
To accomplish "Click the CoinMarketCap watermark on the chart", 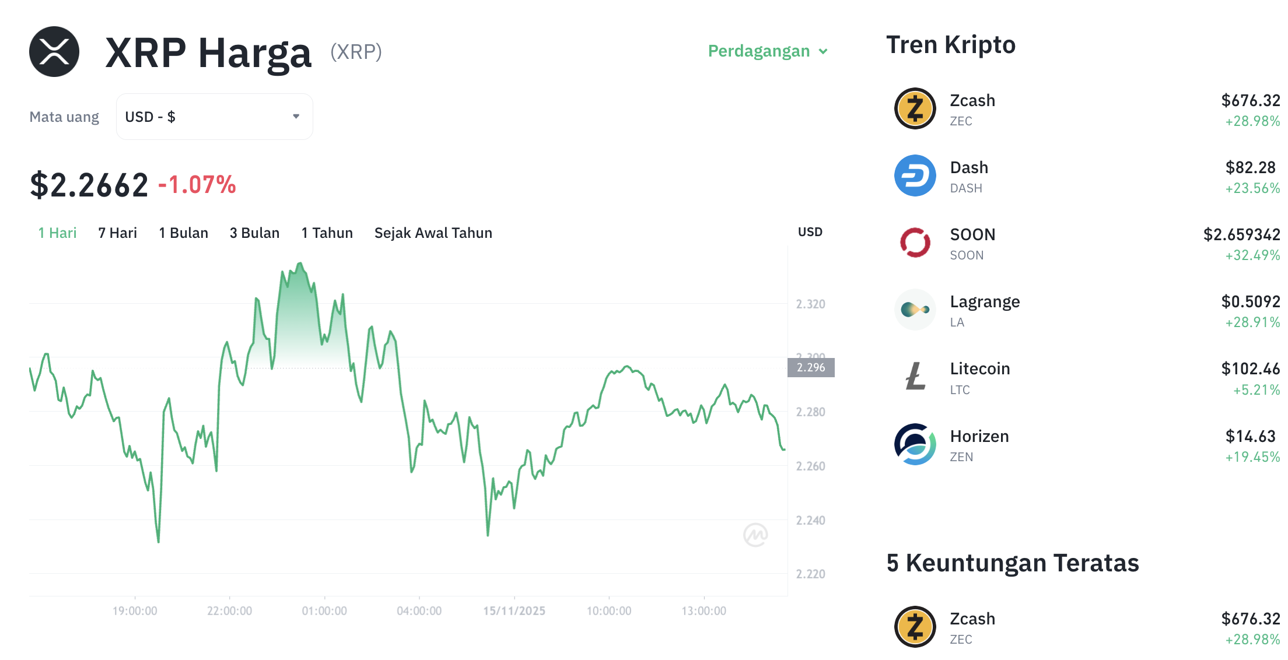I will tap(757, 535).
